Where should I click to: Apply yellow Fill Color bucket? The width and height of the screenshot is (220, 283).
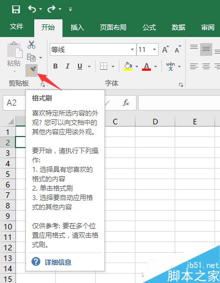pos(128,66)
